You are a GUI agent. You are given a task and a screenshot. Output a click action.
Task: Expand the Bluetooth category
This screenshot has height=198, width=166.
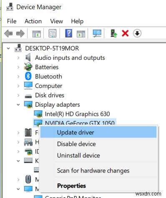click(x=18, y=77)
